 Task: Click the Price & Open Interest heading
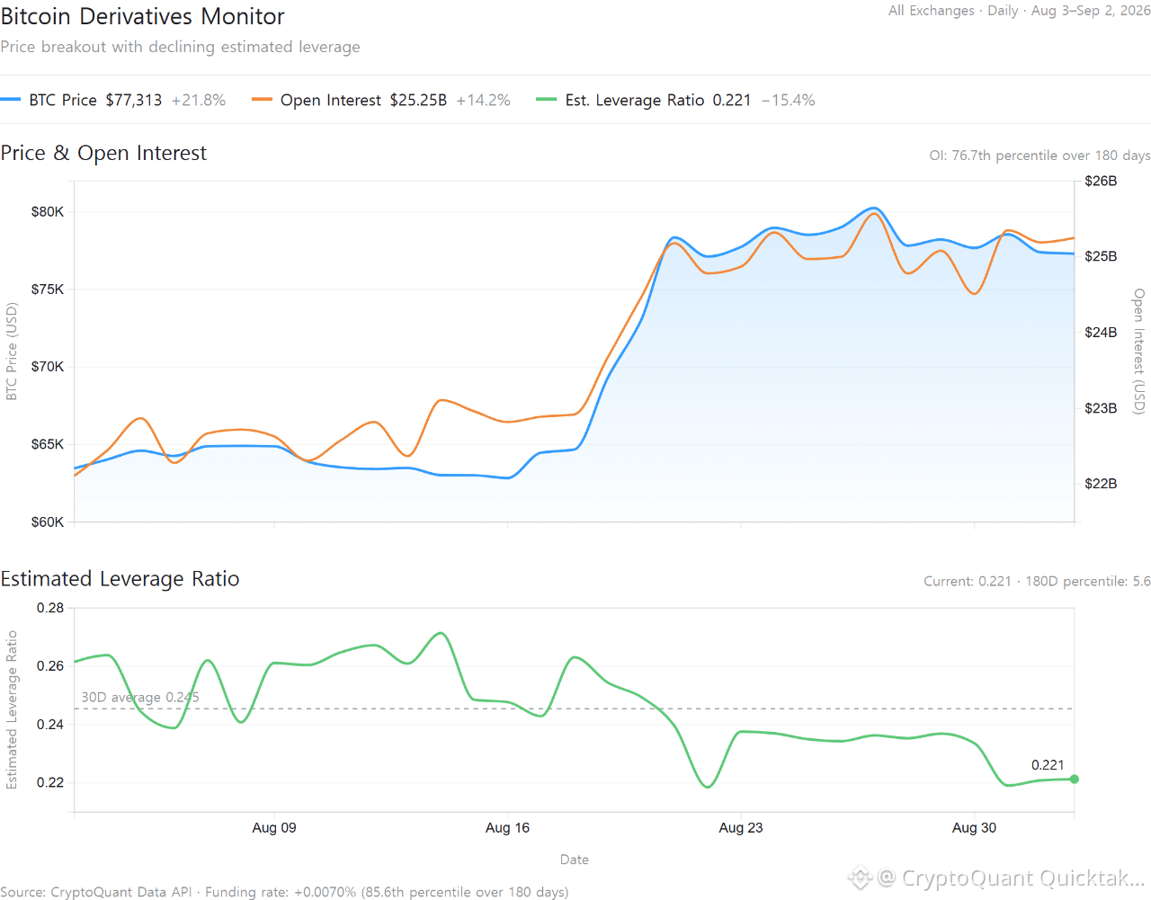click(x=103, y=154)
